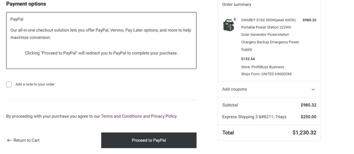
Task: Click the Total amount $1,230.32
Action: point(304,133)
